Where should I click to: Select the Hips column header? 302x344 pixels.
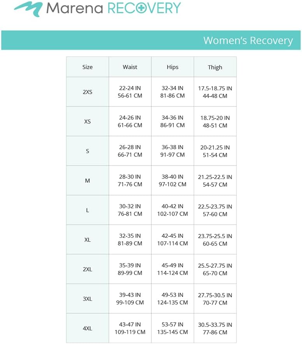pyautogui.click(x=172, y=67)
